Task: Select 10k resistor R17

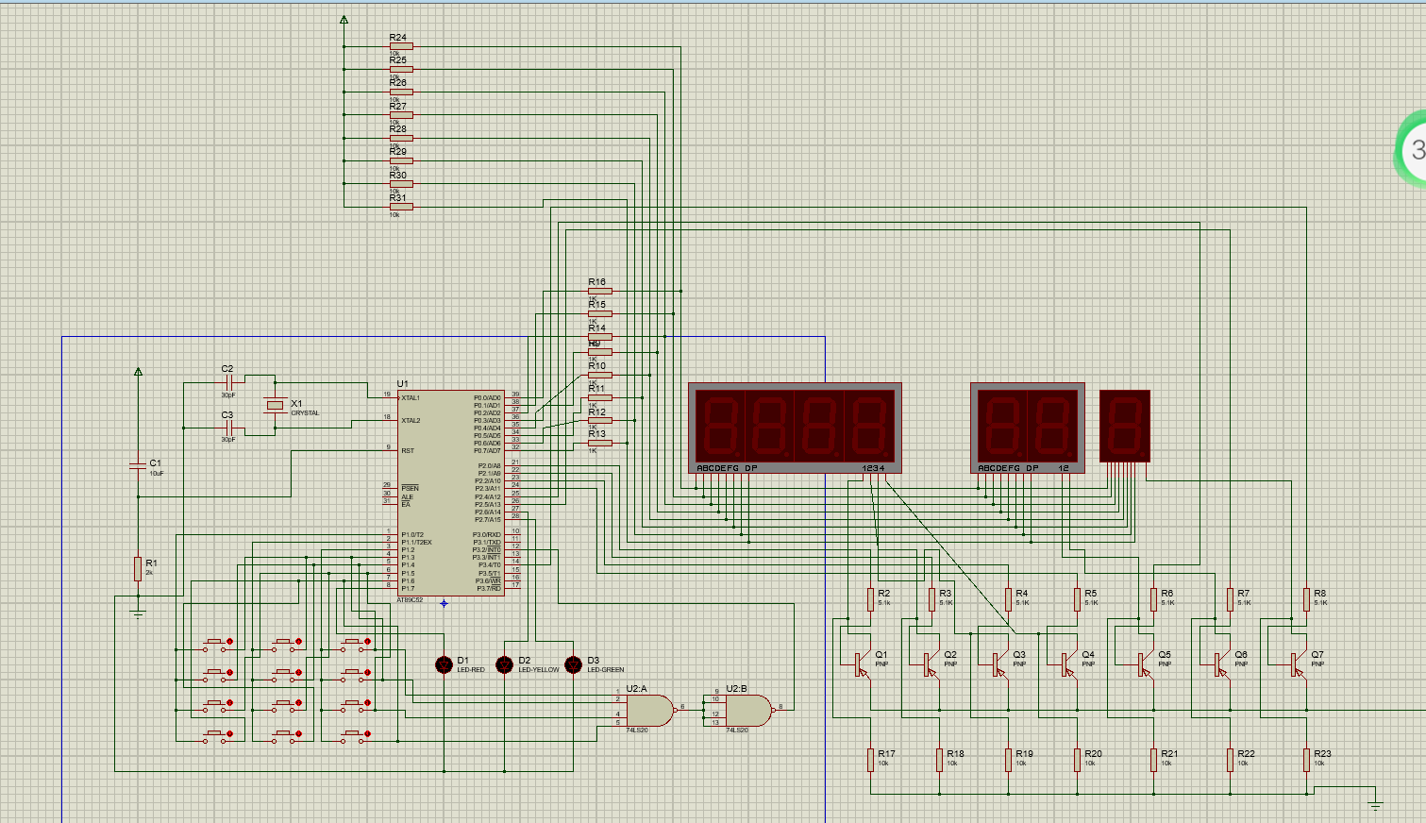Action: click(870, 760)
